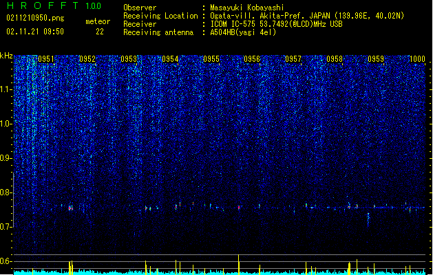Click the 1.1 frequency axis label
The image size is (433, 275).
click(6, 89)
